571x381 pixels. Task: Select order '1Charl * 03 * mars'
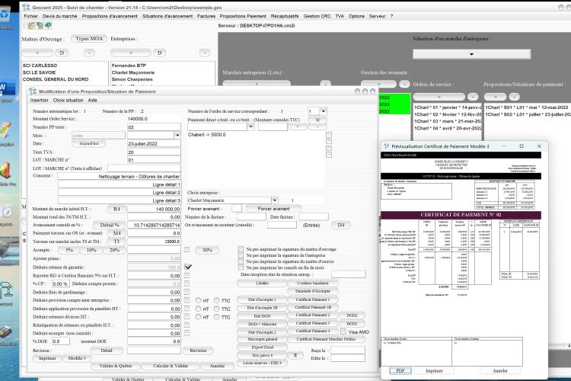point(448,121)
